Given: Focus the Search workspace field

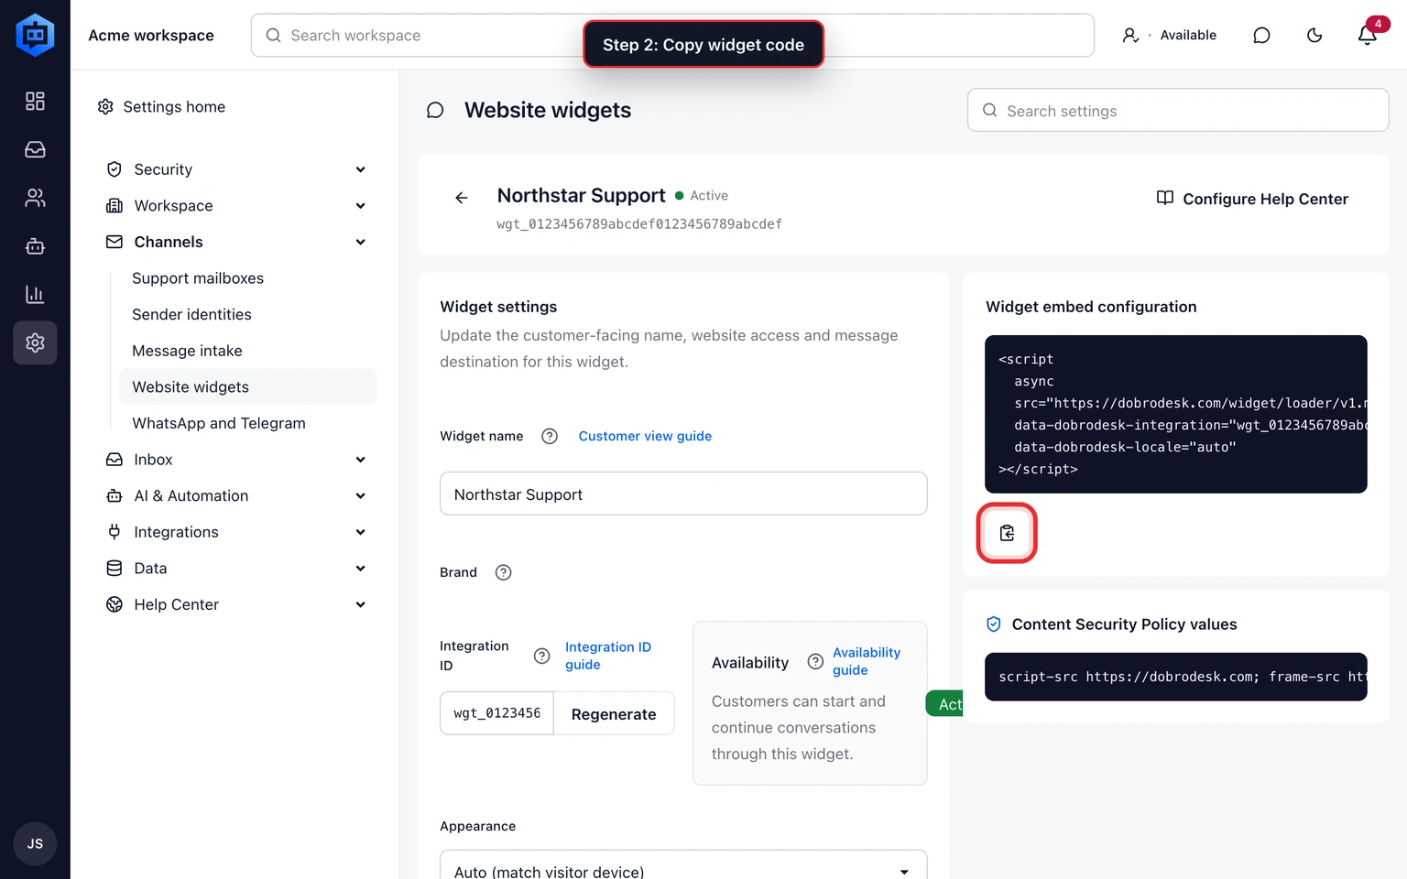Looking at the screenshot, I should (x=672, y=35).
